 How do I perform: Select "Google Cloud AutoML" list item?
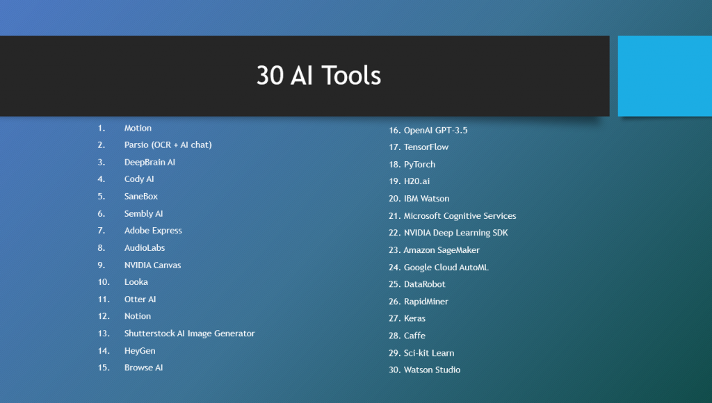pos(446,268)
